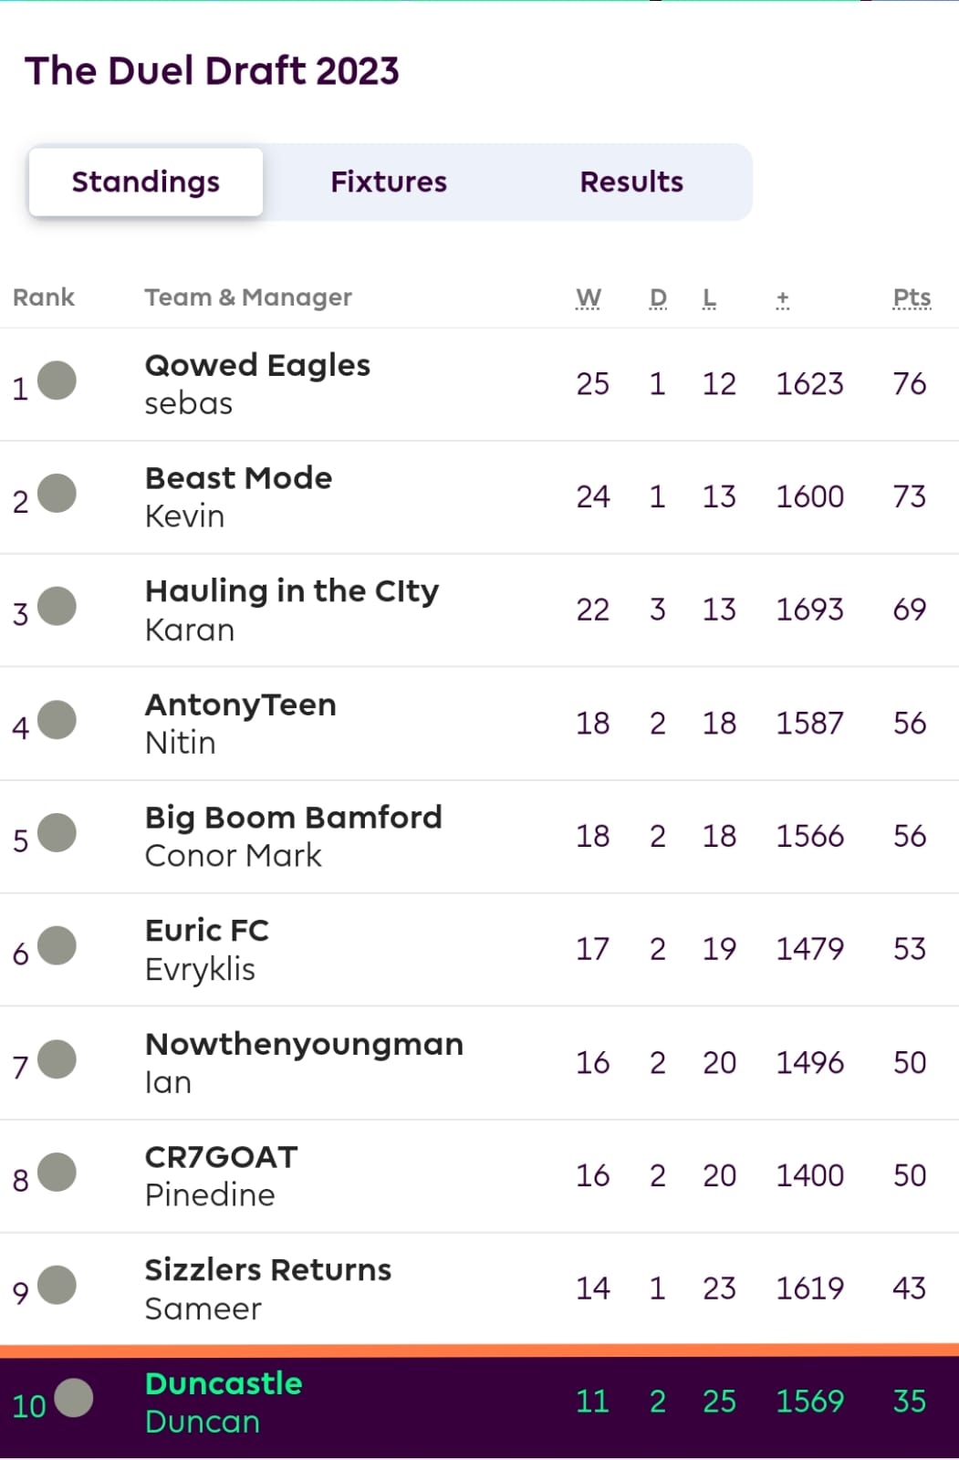Click the grey circle on the Sizzlers Returns row
The width and height of the screenshot is (959, 1460).
57,1285
